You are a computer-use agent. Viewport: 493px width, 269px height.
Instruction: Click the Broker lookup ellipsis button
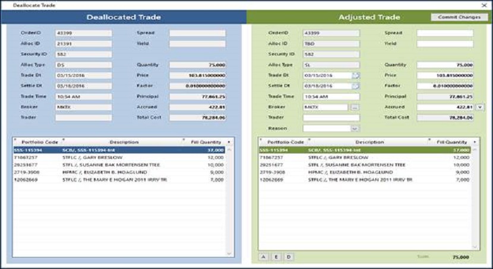click(x=355, y=107)
